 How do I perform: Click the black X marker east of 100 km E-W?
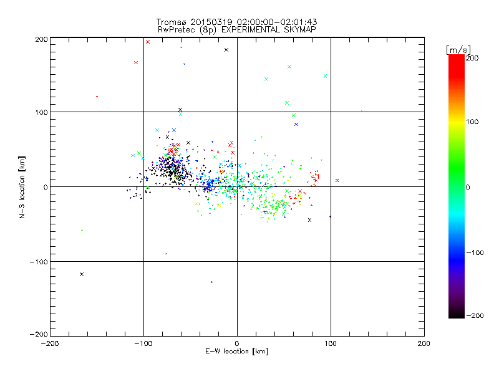(x=337, y=180)
